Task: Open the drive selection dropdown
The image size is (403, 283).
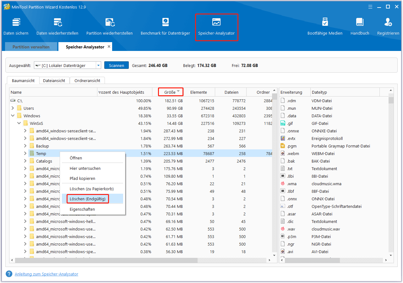Action: tap(98, 65)
